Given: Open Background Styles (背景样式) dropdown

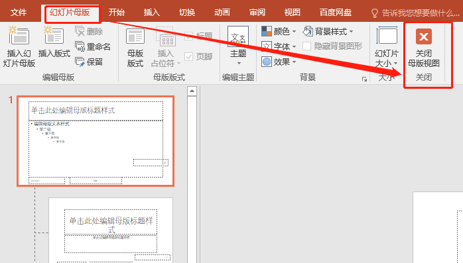Looking at the screenshot, I should [328, 31].
